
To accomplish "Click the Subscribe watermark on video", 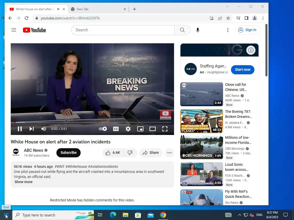I will point(165,115).
